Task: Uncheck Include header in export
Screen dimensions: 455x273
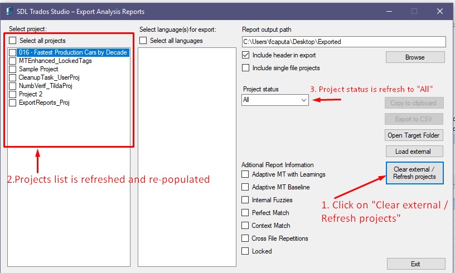Action: (245, 55)
